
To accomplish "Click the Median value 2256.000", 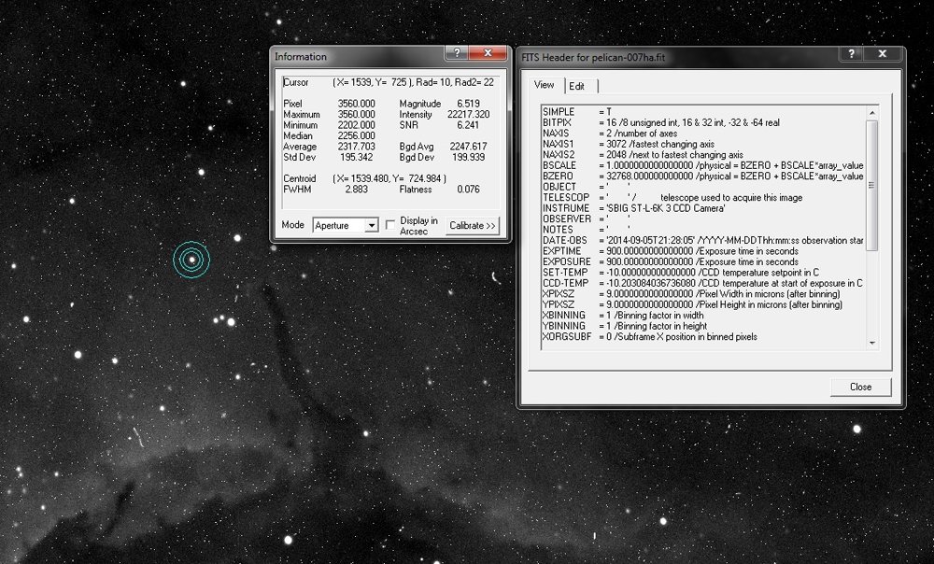I will click(357, 135).
